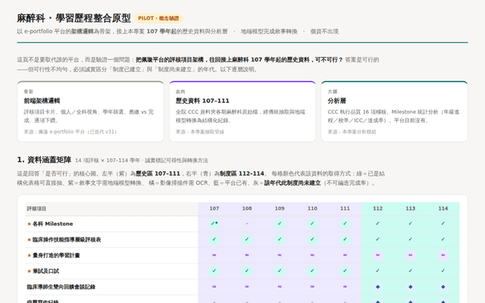
Task: Select the 筆試及口試 row label
Action: coord(45,271)
